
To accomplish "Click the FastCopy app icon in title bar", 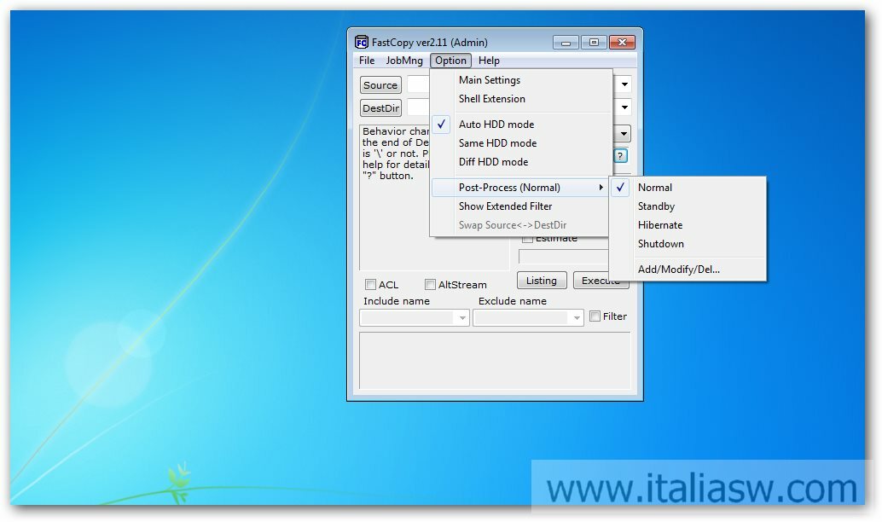I will (361, 42).
